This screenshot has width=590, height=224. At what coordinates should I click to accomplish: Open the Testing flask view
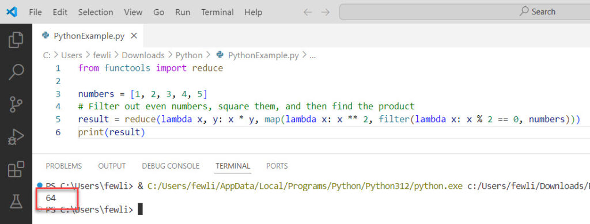click(x=16, y=202)
